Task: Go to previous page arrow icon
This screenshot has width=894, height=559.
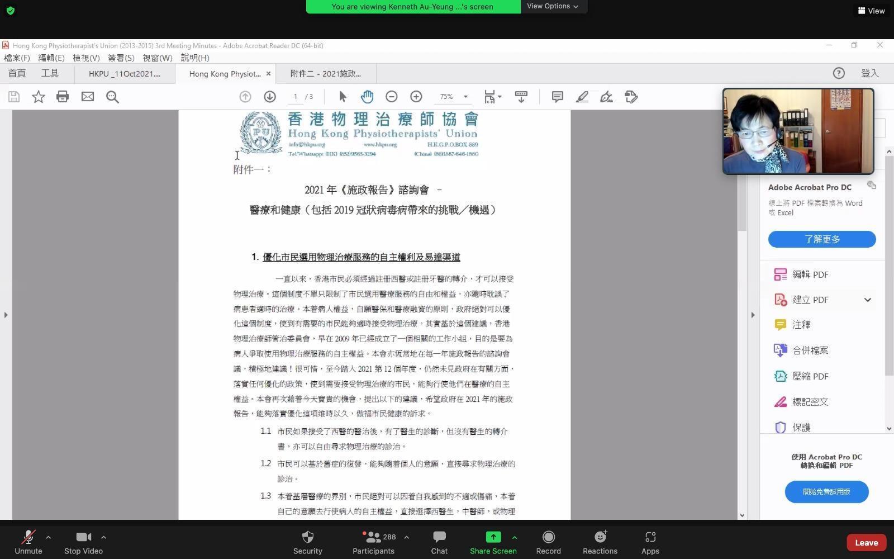Action: (x=245, y=97)
